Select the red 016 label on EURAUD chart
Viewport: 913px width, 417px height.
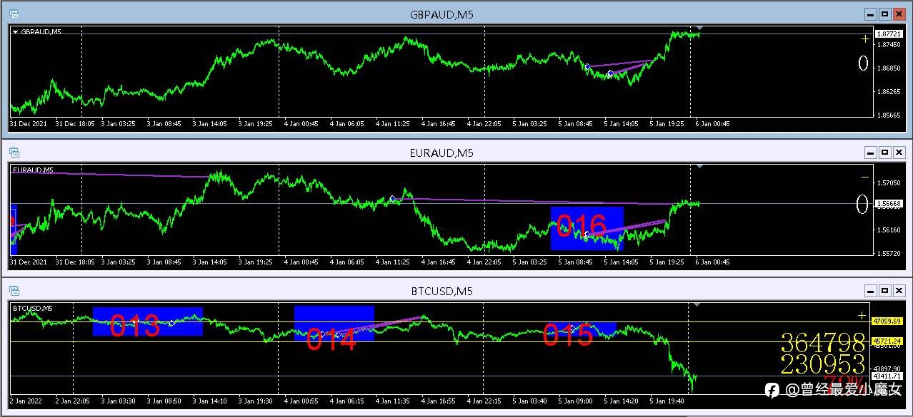[582, 227]
